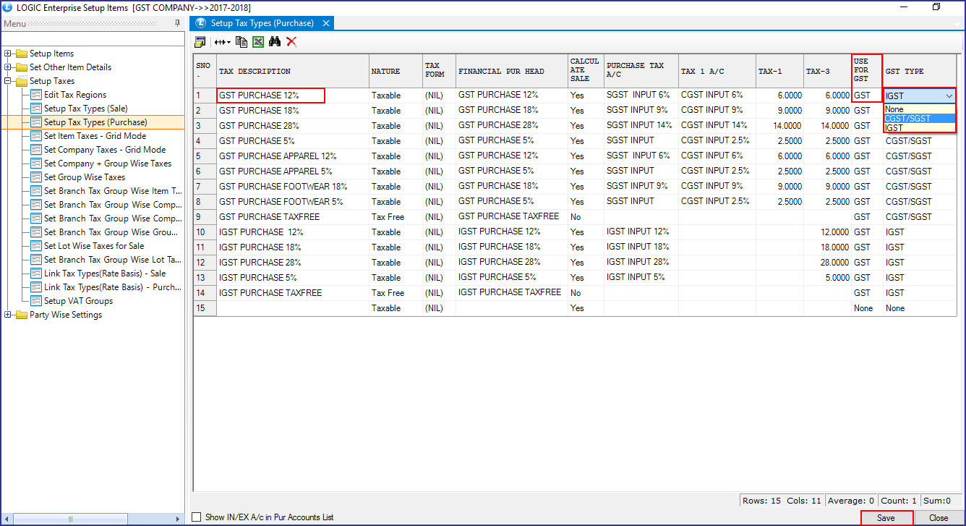Click the IGST PURCHASE 28% description cell
Image resolution: width=966 pixels, height=526 pixels.
point(293,263)
